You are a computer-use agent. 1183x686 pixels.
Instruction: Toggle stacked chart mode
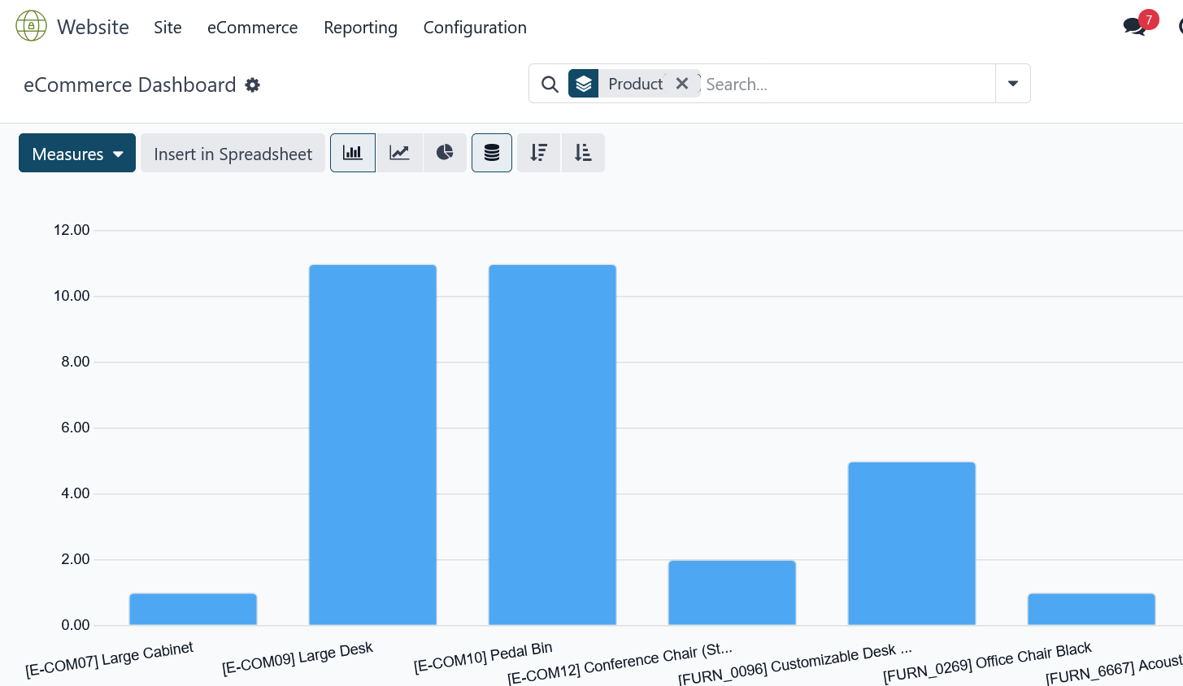(492, 153)
